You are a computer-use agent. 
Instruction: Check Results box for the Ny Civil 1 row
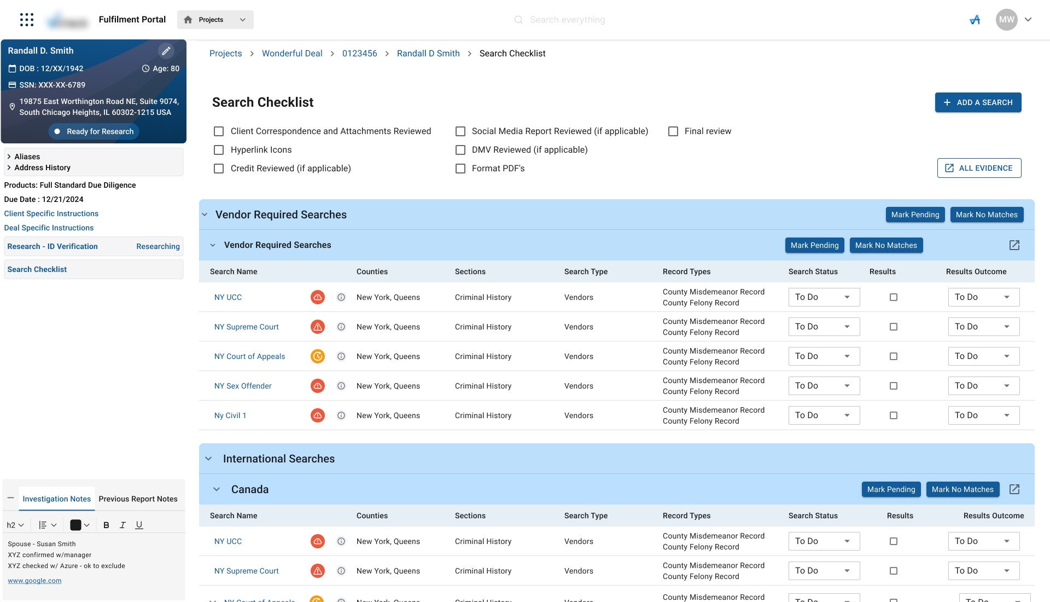pyautogui.click(x=894, y=415)
